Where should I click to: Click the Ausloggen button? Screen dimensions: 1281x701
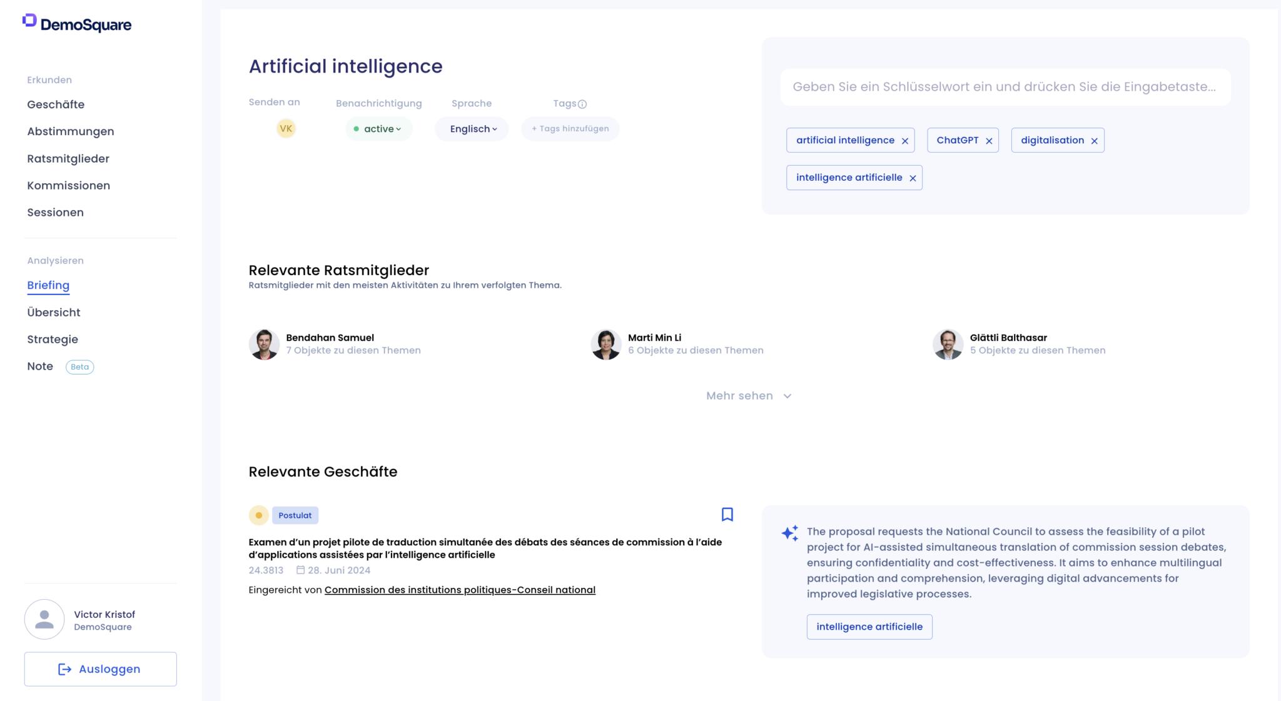pyautogui.click(x=101, y=669)
